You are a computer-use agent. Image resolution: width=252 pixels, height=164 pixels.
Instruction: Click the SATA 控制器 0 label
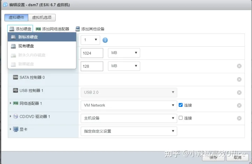coord(32,77)
